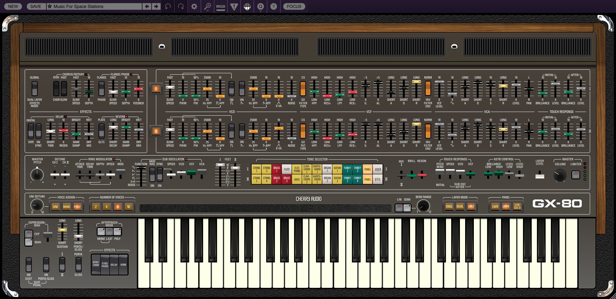Click the BEND RANGE knob
616x299 pixels.
423,206
